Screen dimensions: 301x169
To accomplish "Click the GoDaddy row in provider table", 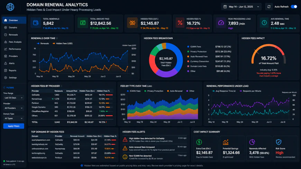I will (72, 95).
